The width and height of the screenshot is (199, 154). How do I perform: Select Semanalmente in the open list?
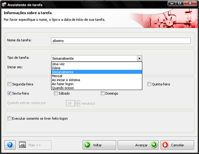pyautogui.click(x=97, y=72)
